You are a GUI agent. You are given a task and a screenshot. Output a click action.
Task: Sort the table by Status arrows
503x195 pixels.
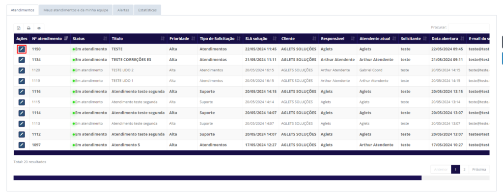(105, 39)
